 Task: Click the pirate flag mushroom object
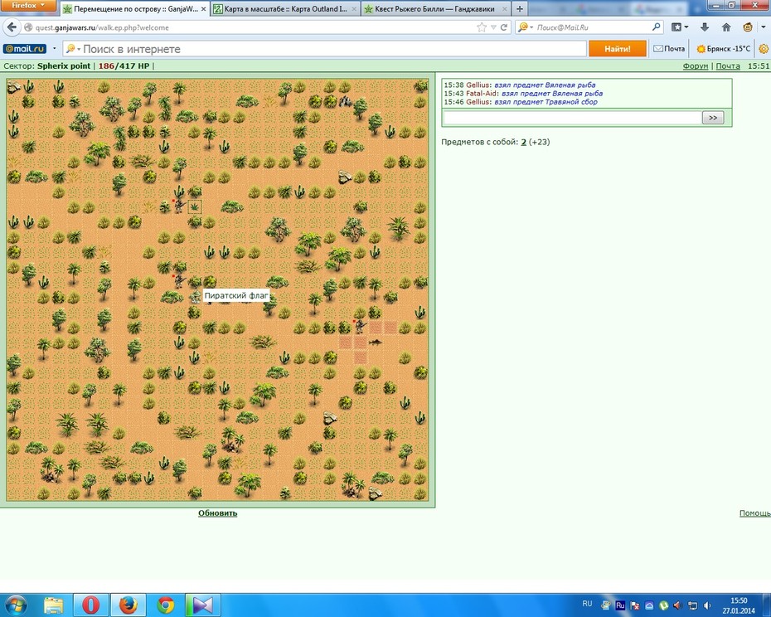[196, 296]
